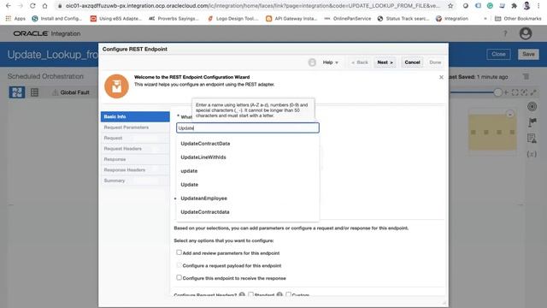This screenshot has width=547, height=308.
Task: Select the Request Headers wizard step
Action: click(x=135, y=149)
